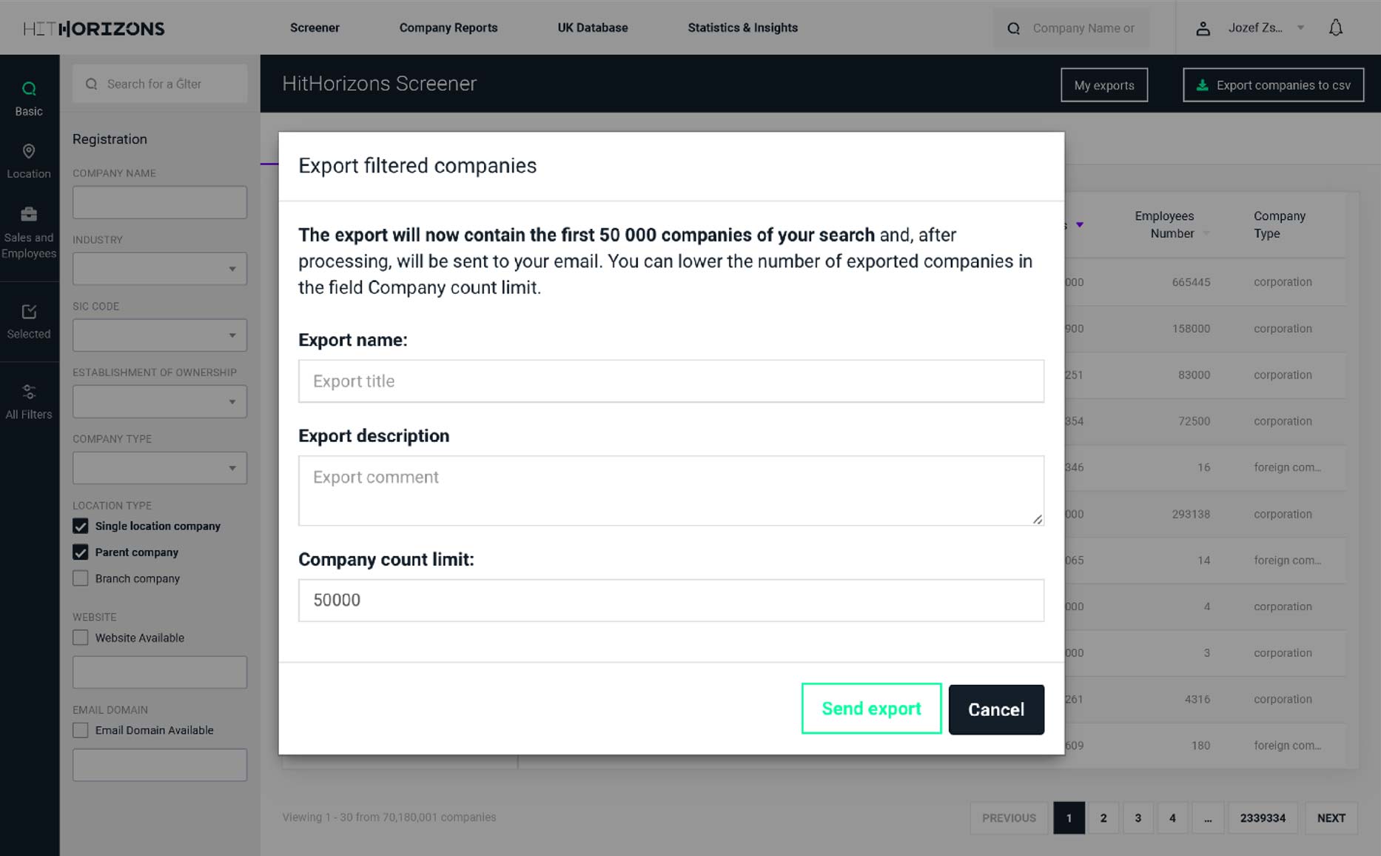This screenshot has height=856, width=1381.
Task: Go to the Next page
Action: point(1331,818)
